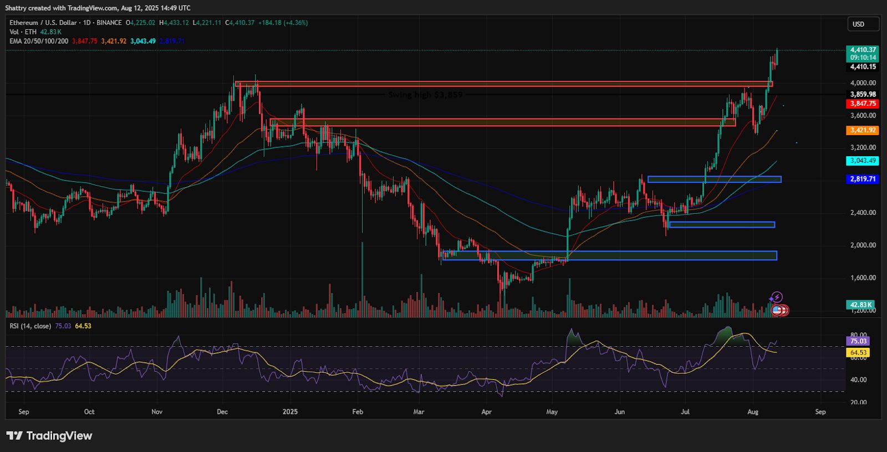
Task: Select the Vol · ETH indicator legend
Action: click(24, 32)
